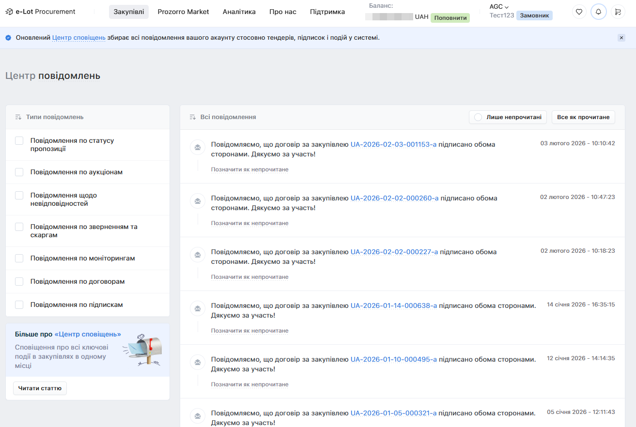Image resolution: width=636 pixels, height=427 pixels.
Task: Expand the AGC account dropdown
Action: click(499, 7)
